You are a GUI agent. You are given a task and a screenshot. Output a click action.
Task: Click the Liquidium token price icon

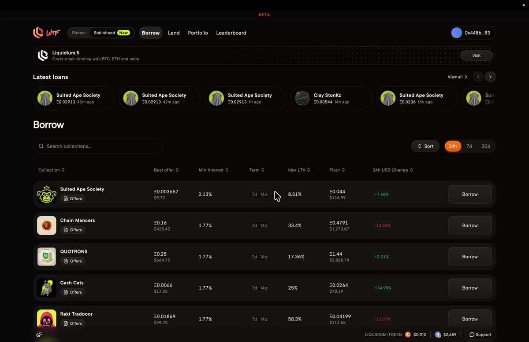point(408,335)
